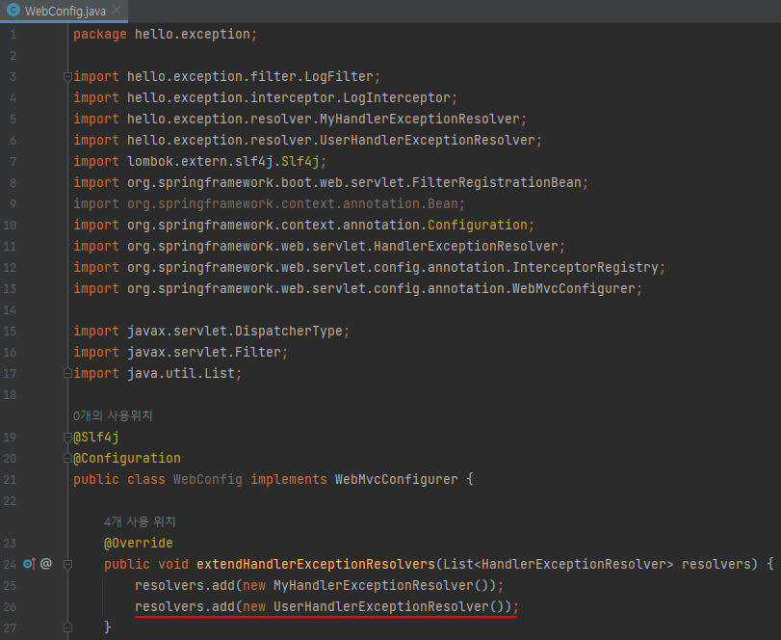Click MyHandlerExceptionResolver in line 5 import
Viewport: 781px width, 640px height.
[419, 120]
